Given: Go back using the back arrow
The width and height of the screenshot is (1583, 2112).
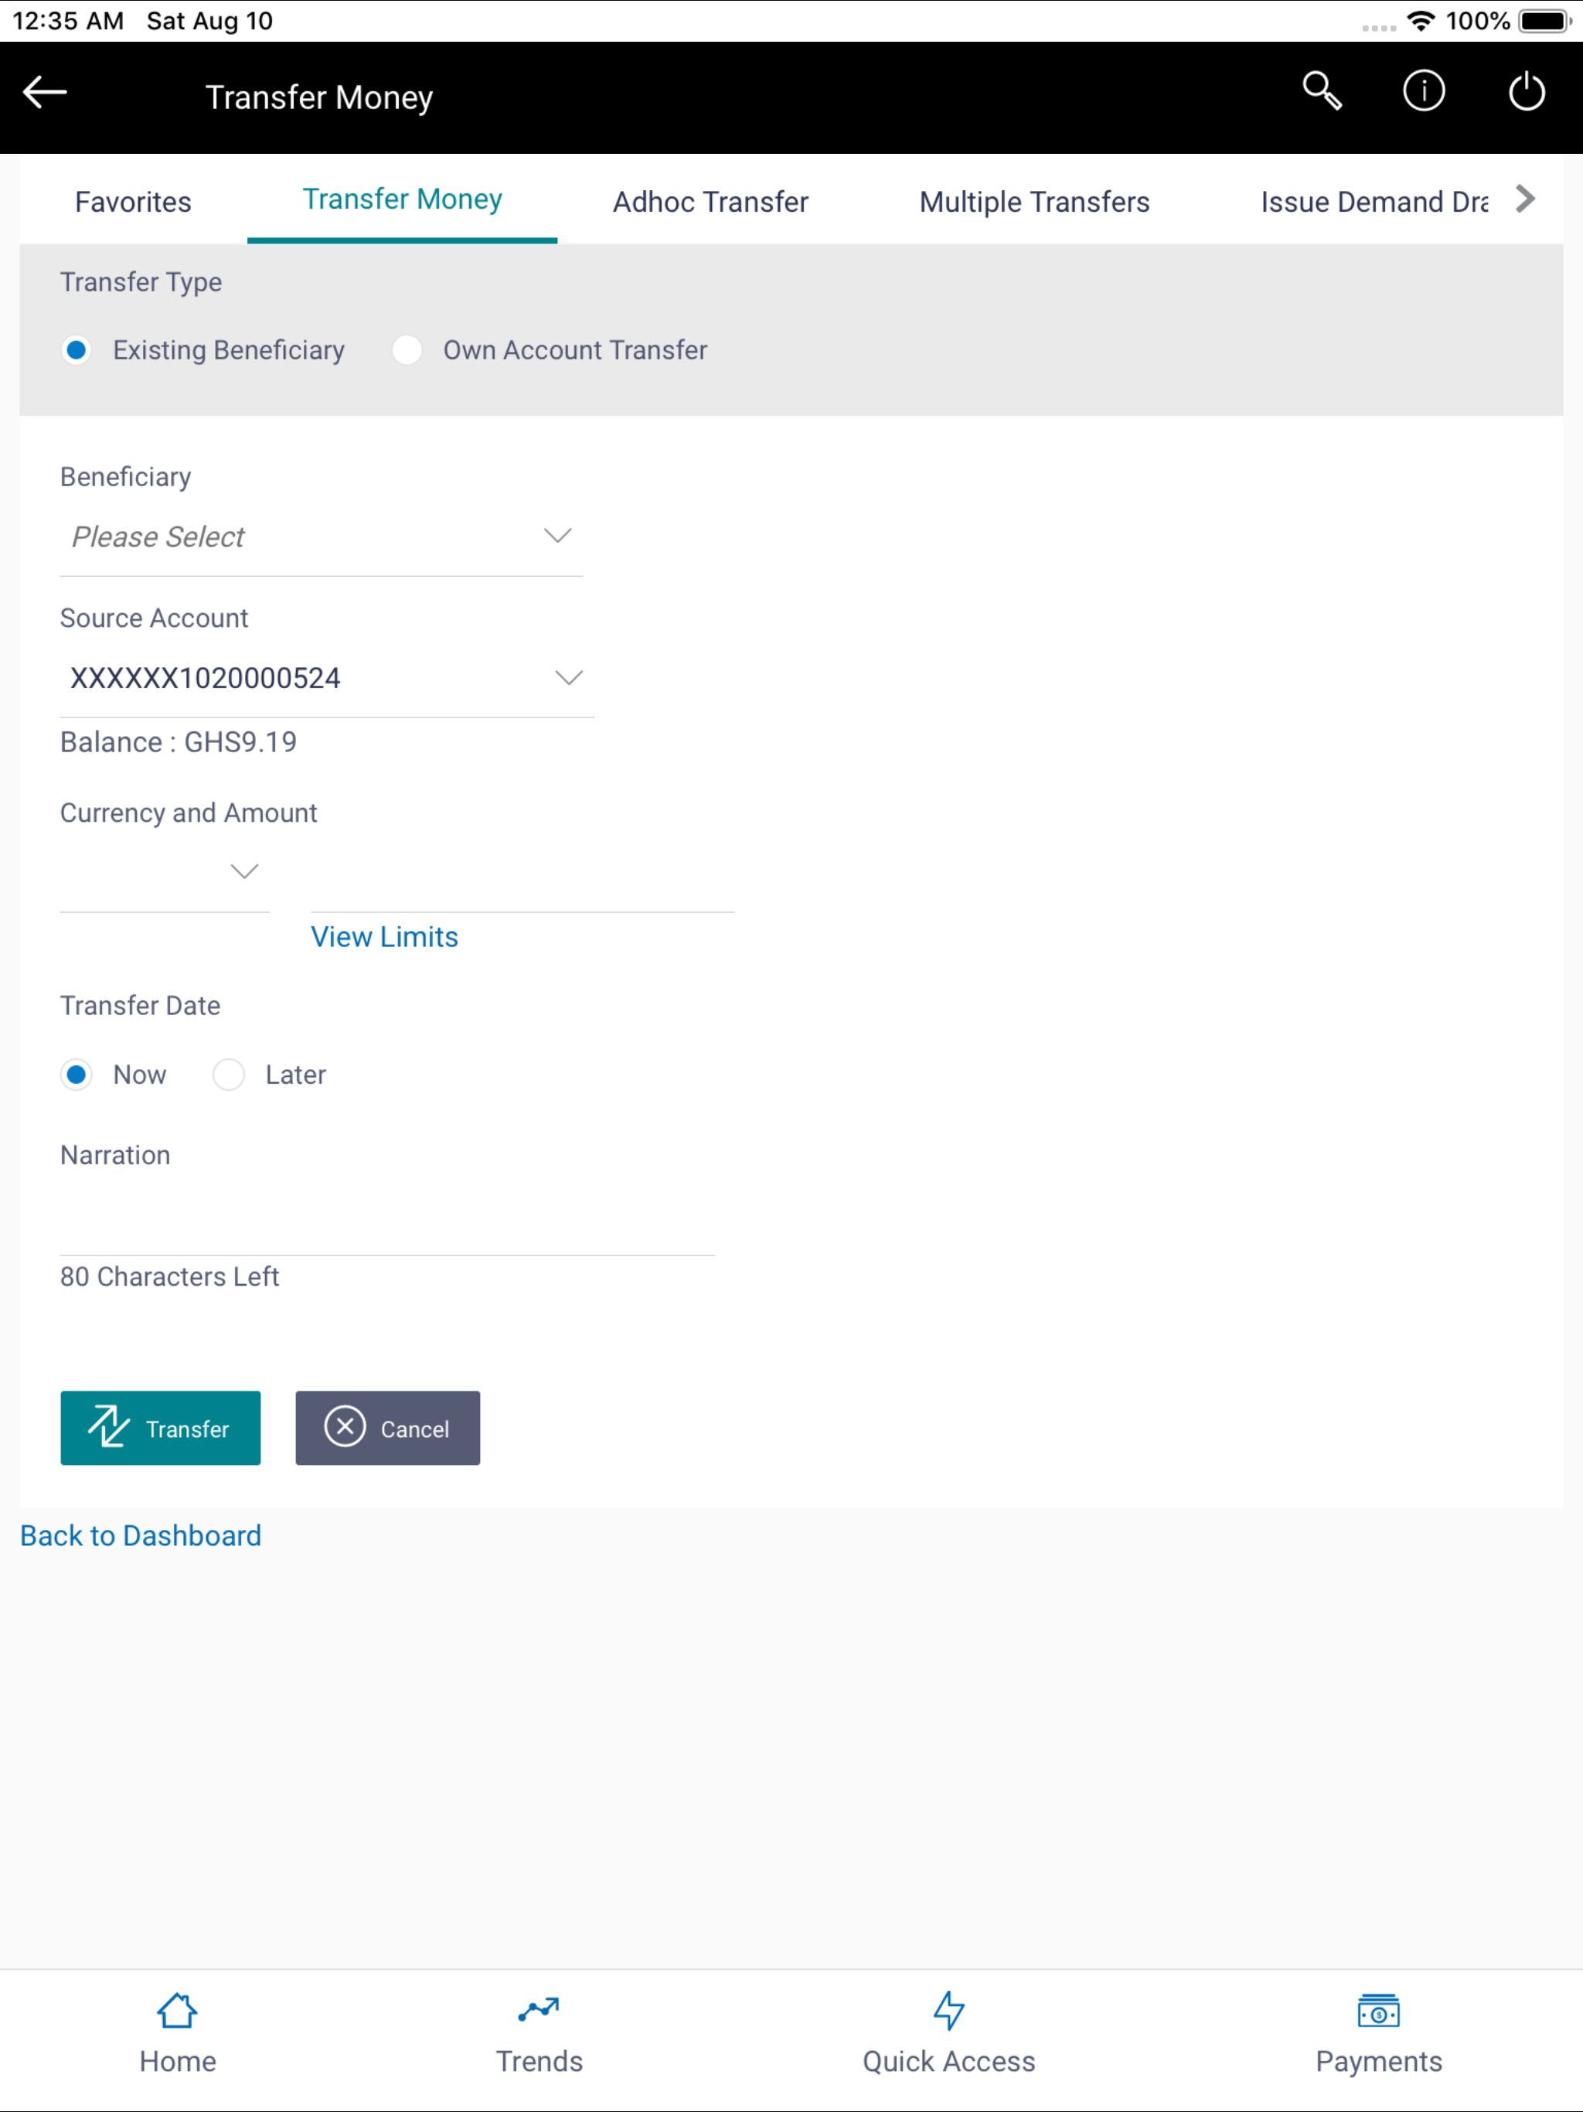Looking at the screenshot, I should 45,92.
